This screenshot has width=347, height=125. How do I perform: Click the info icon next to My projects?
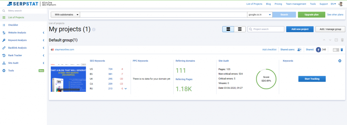coord(94,29)
